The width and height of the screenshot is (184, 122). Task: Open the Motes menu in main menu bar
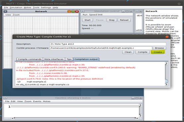[28, 8]
